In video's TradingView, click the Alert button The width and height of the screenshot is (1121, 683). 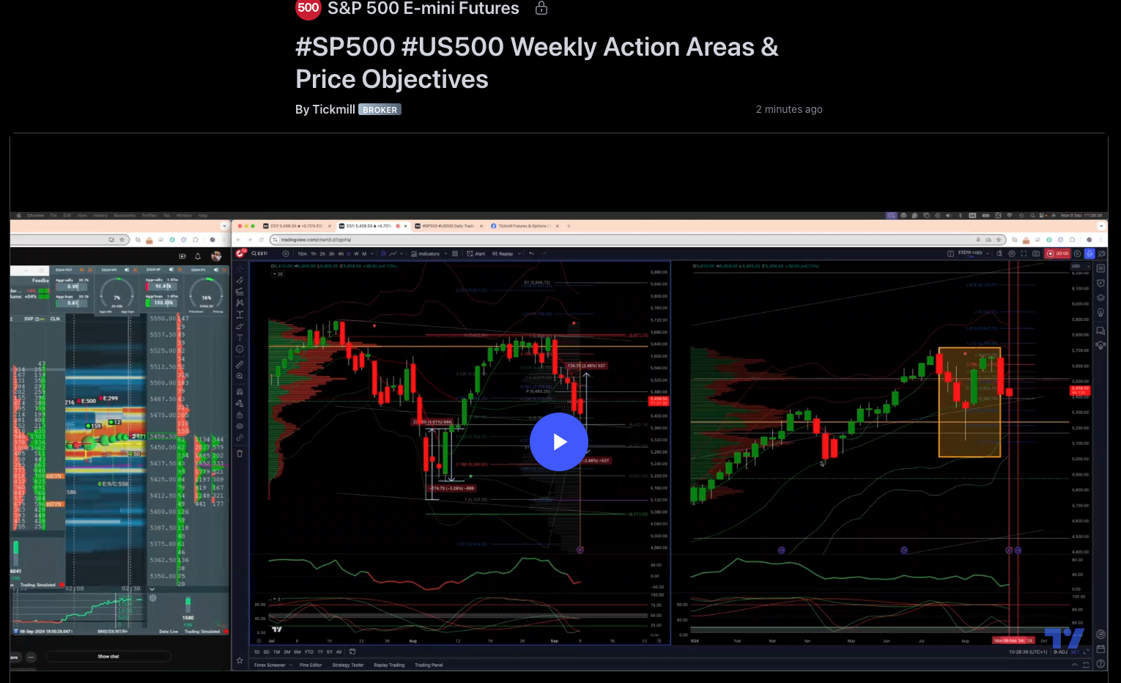tap(476, 254)
